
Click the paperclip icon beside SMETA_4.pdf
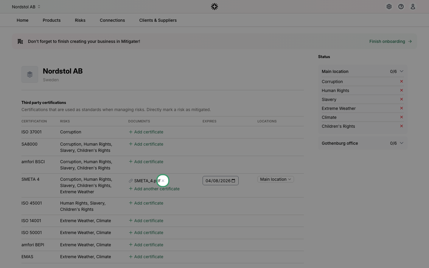tap(131, 181)
